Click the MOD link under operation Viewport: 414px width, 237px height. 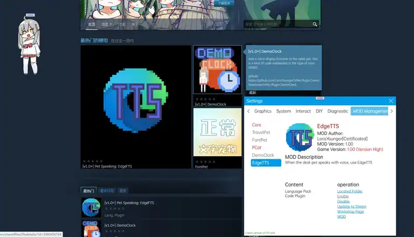[x=341, y=216]
